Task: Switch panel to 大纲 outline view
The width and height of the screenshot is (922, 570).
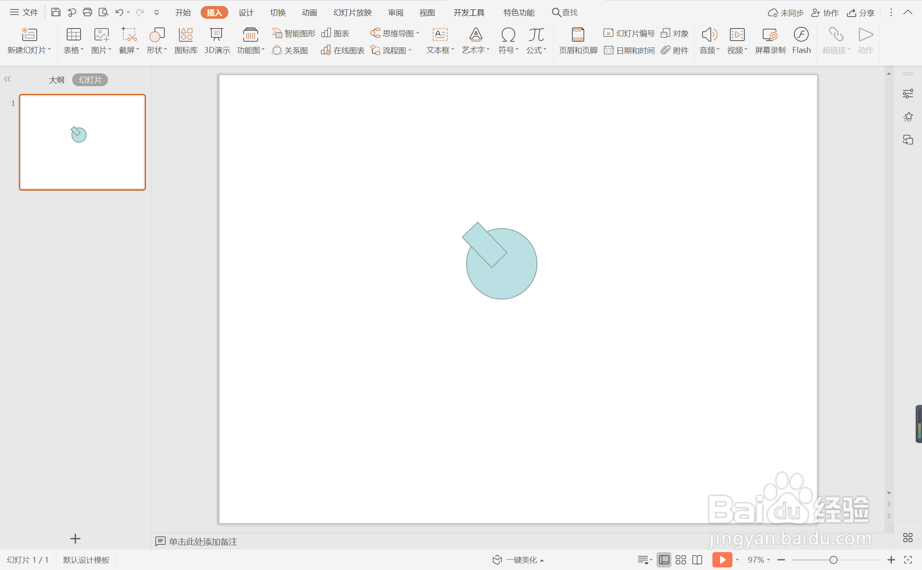Action: tap(56, 80)
